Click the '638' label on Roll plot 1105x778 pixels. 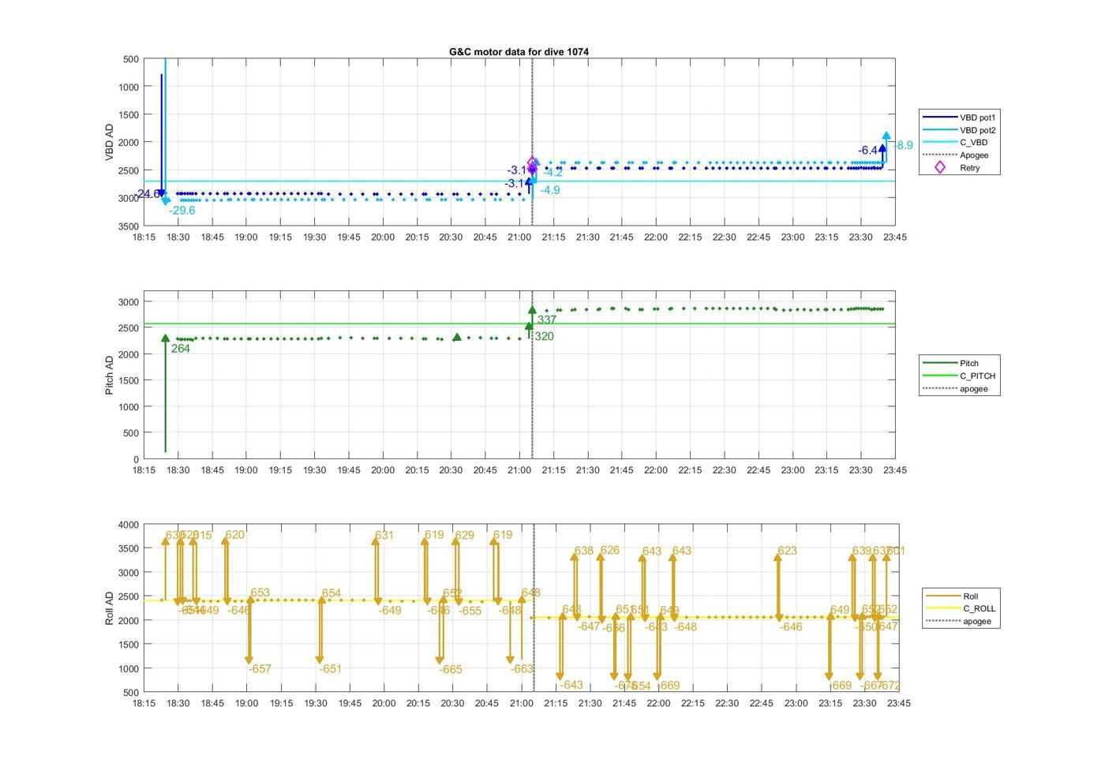click(x=584, y=552)
